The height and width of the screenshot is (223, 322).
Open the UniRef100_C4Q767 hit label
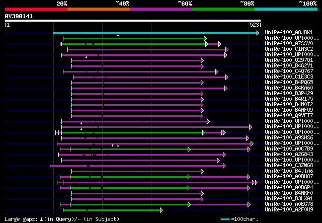coord(289,71)
